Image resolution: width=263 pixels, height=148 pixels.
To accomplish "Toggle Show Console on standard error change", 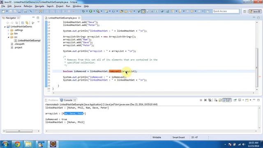I will (229, 100).
